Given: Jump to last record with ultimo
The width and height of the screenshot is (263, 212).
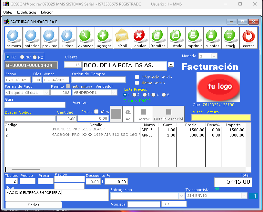Looking at the screenshot, I should coord(68,38).
